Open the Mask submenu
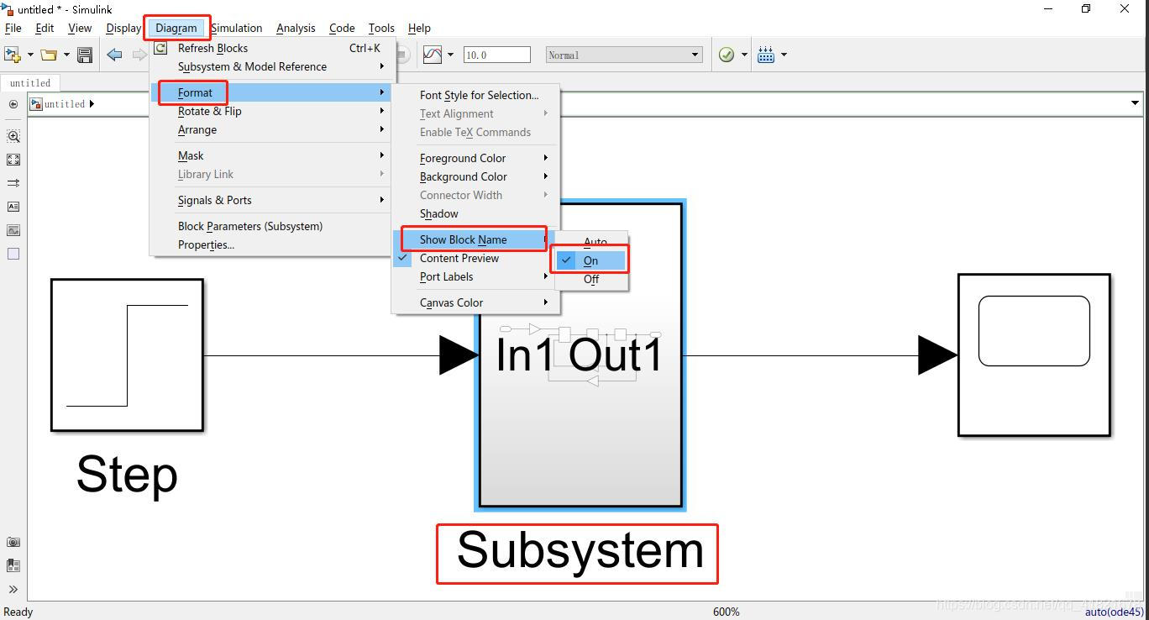Viewport: 1149px width, 620px height. pyautogui.click(x=270, y=155)
